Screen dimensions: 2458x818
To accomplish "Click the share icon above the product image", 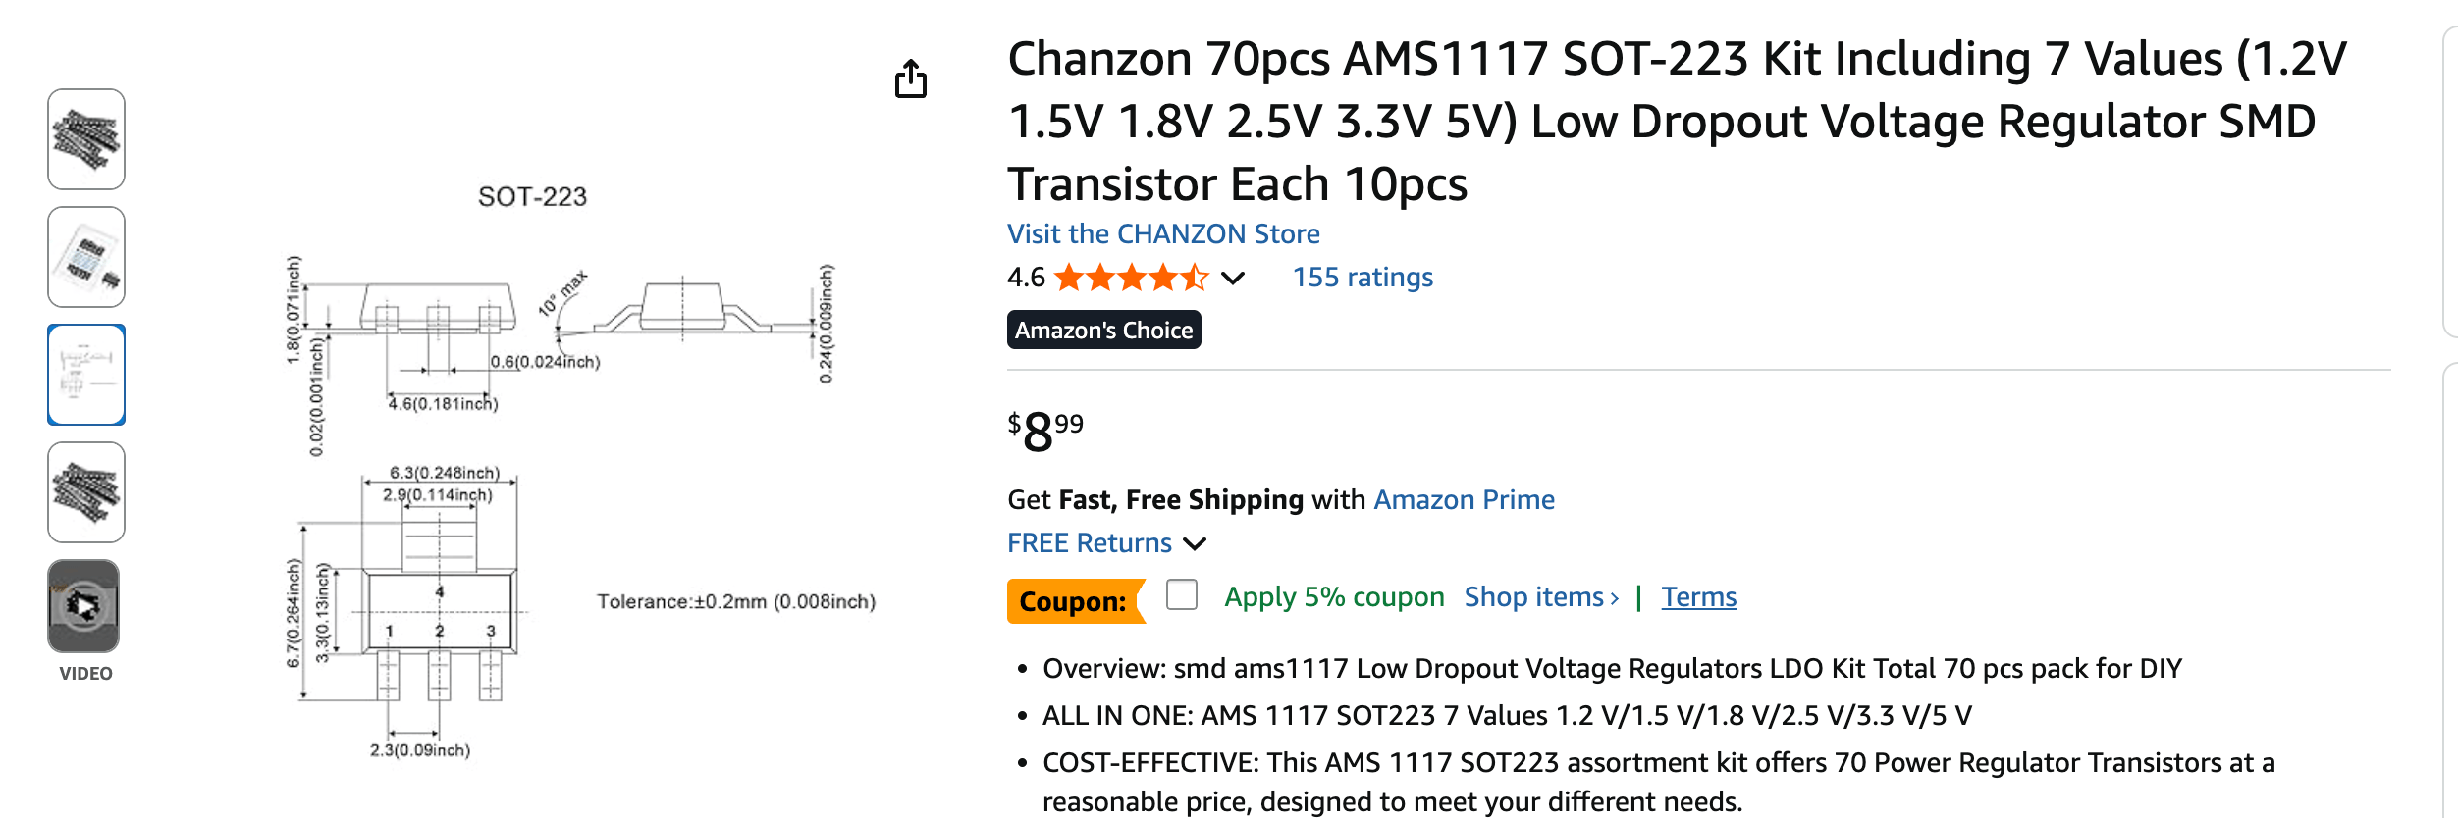I will [x=911, y=79].
